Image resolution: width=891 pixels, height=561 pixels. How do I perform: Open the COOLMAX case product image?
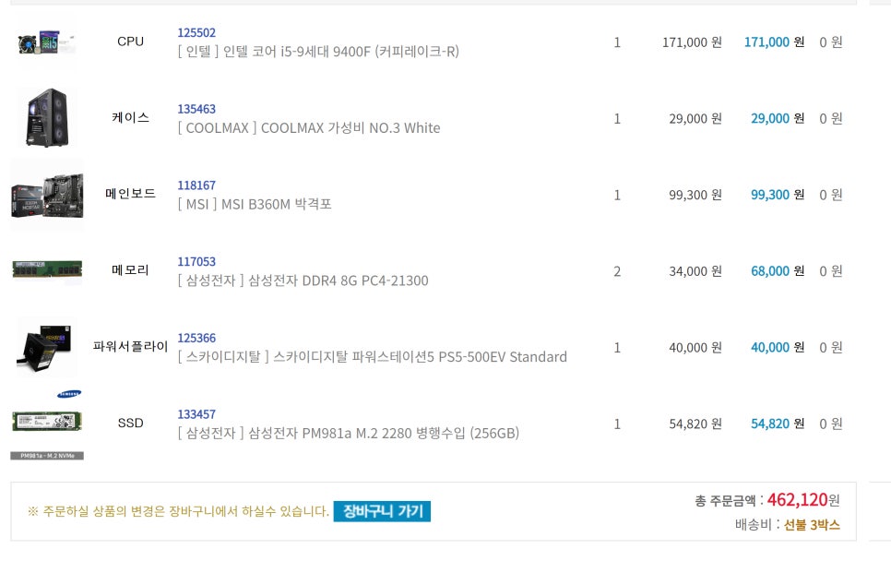pyautogui.click(x=47, y=118)
